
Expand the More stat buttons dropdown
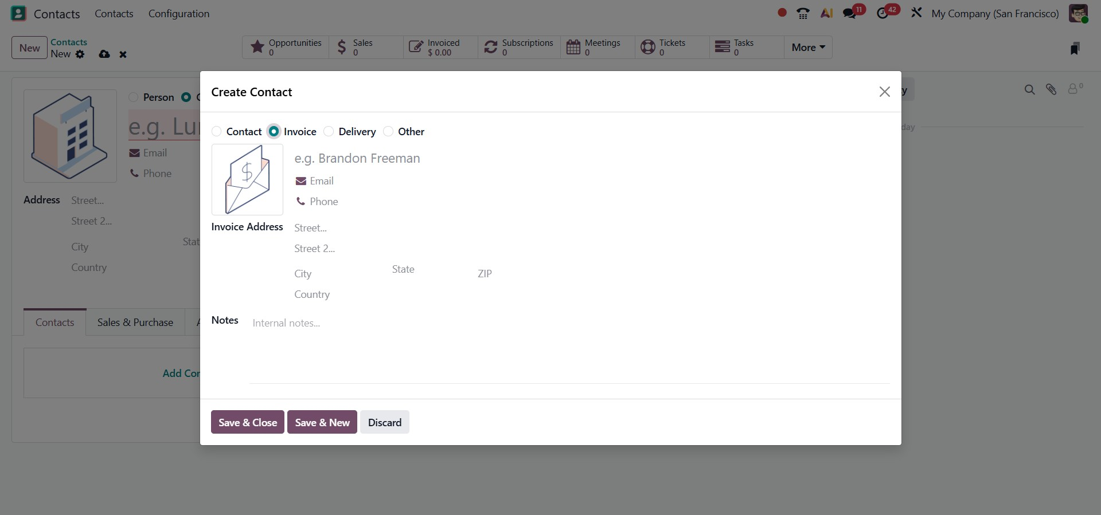click(808, 47)
